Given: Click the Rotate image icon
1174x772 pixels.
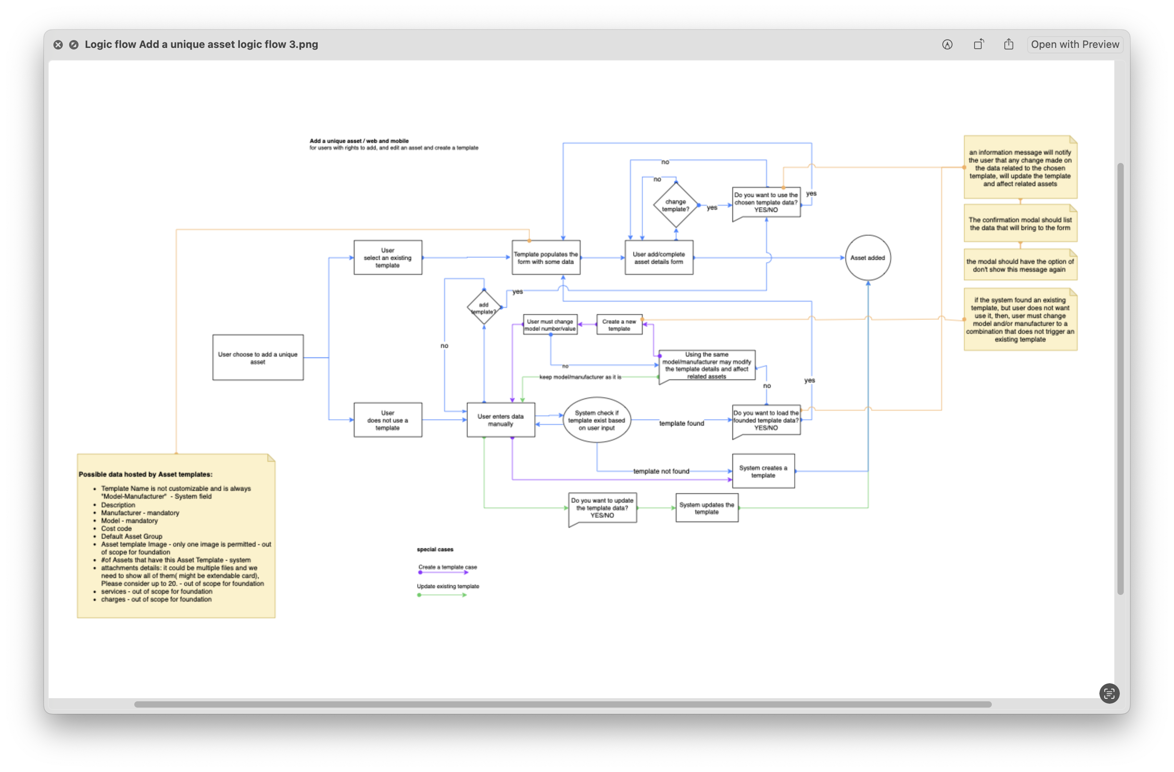Looking at the screenshot, I should tap(979, 44).
